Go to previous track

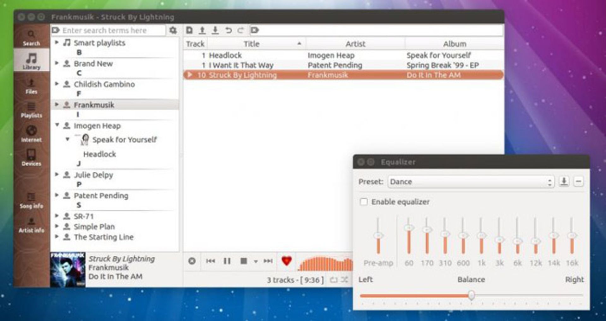click(x=211, y=261)
